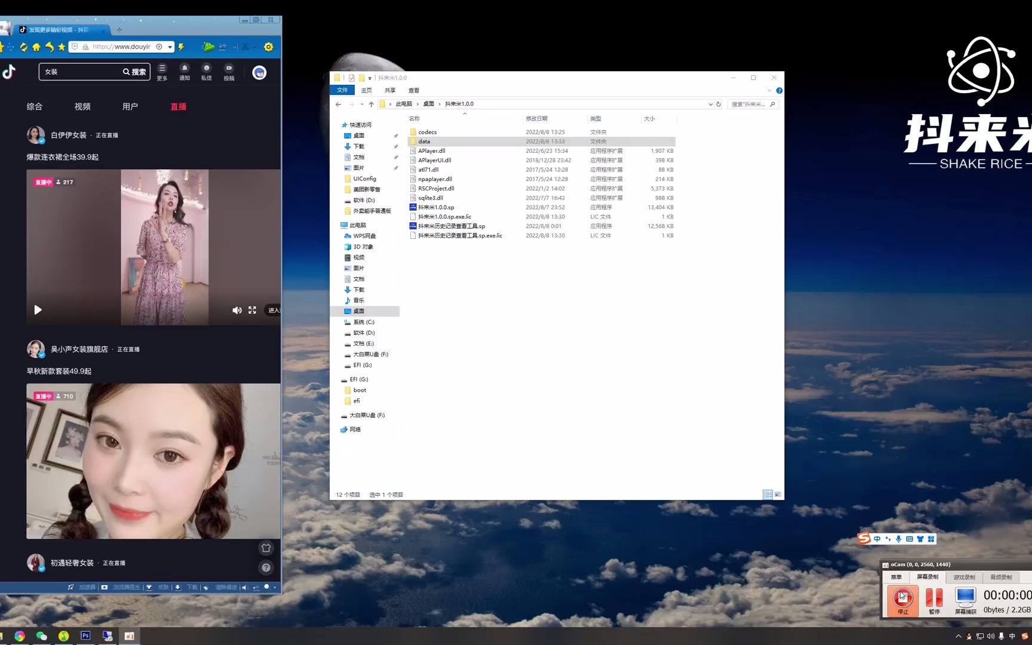Open the browser address bar dropdown arrow
This screenshot has width=1032, height=645.
point(170,47)
